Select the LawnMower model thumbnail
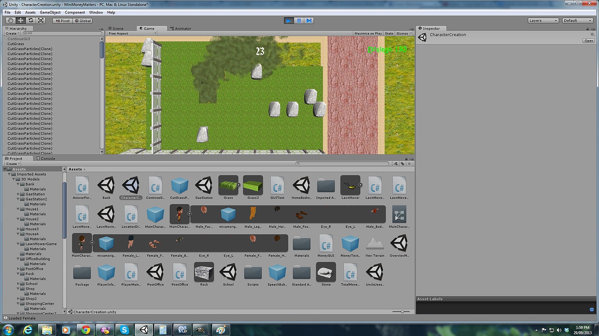 [x=350, y=188]
